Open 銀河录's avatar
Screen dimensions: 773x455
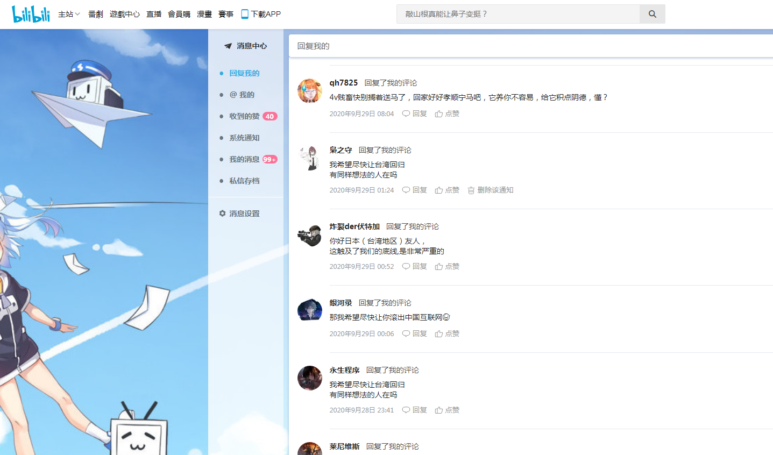(x=310, y=311)
